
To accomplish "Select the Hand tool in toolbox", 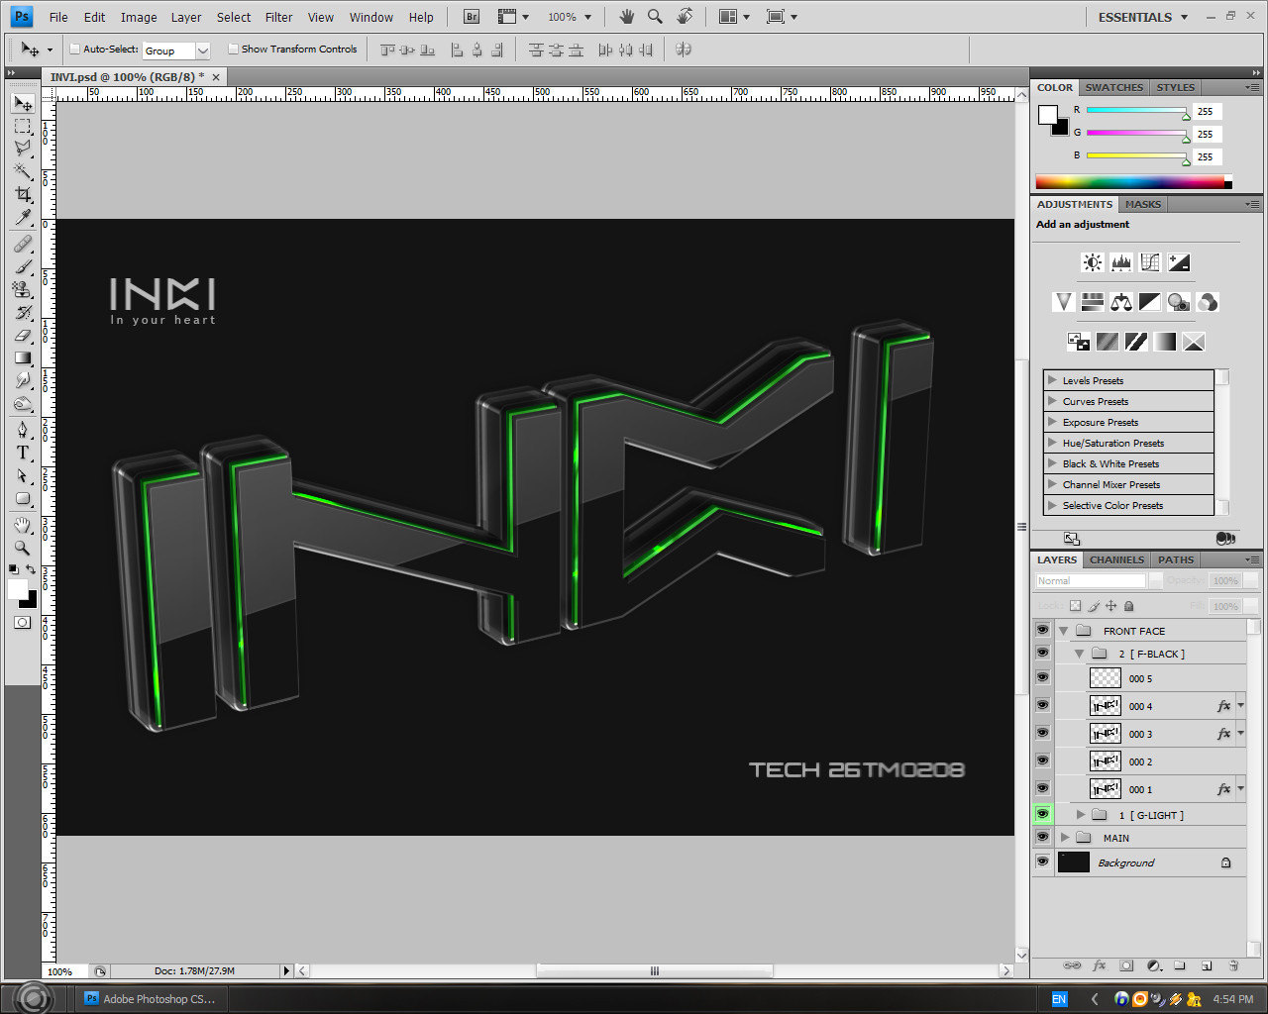I will point(23,525).
